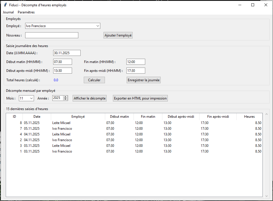273x201 pixels.
Task: Click the table scrollbar down arrow
Action: (x=267, y=196)
